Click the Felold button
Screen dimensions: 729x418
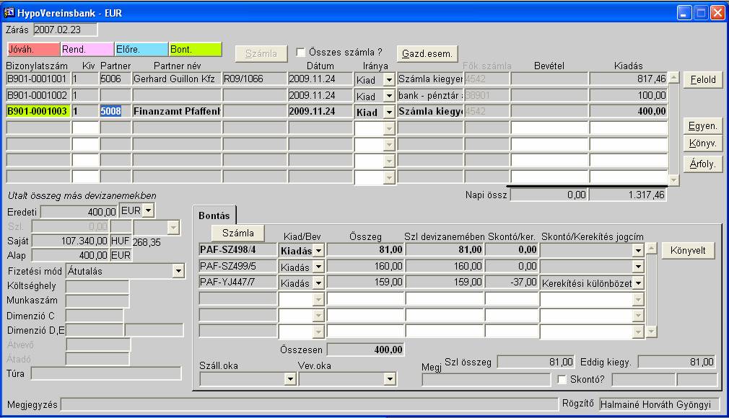click(703, 79)
